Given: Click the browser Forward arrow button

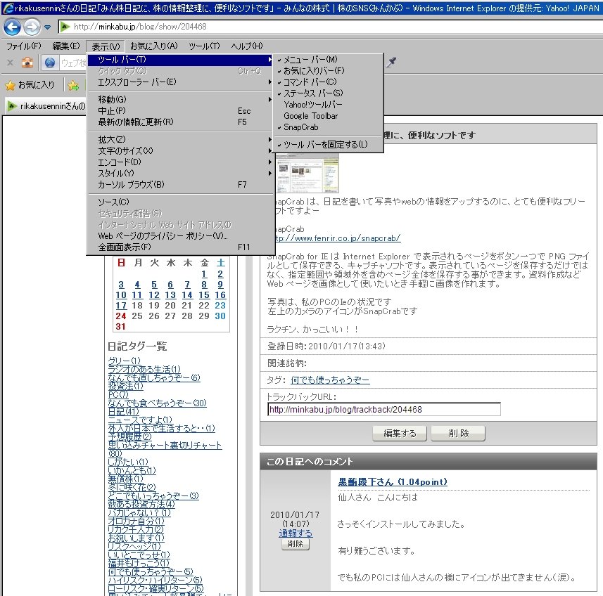Looking at the screenshot, I should click(x=32, y=27).
